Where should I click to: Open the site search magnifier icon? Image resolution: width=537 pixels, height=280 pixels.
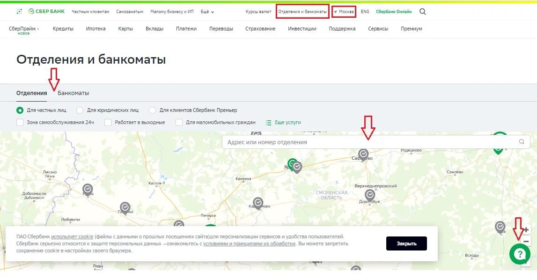click(x=423, y=12)
